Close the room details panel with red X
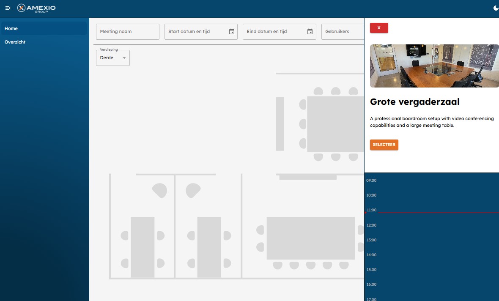499x301 pixels. pyautogui.click(x=379, y=28)
